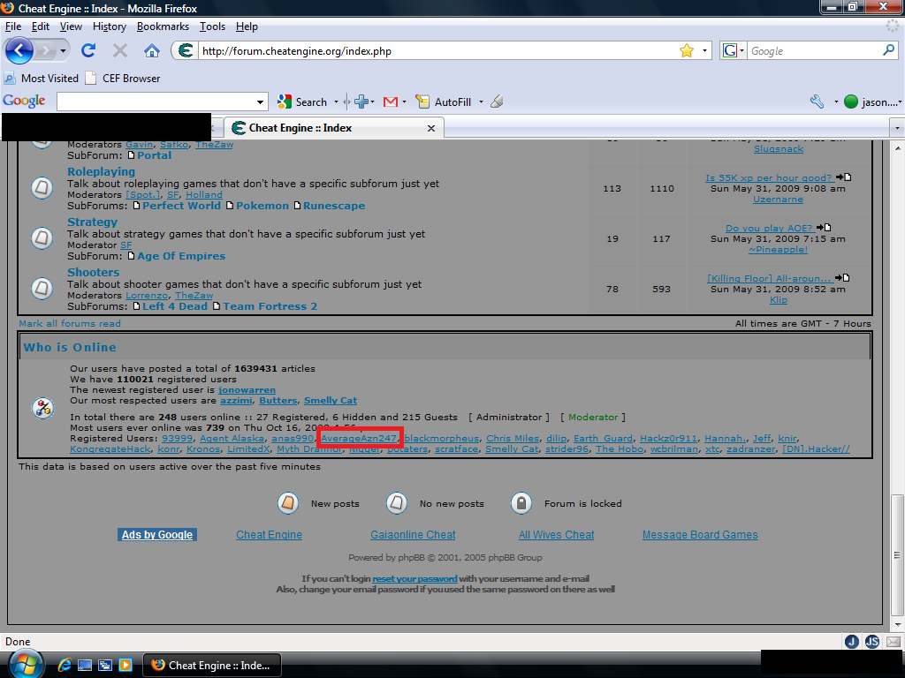Click Mark all forums read
Screen dimensions: 905x678
(70, 323)
